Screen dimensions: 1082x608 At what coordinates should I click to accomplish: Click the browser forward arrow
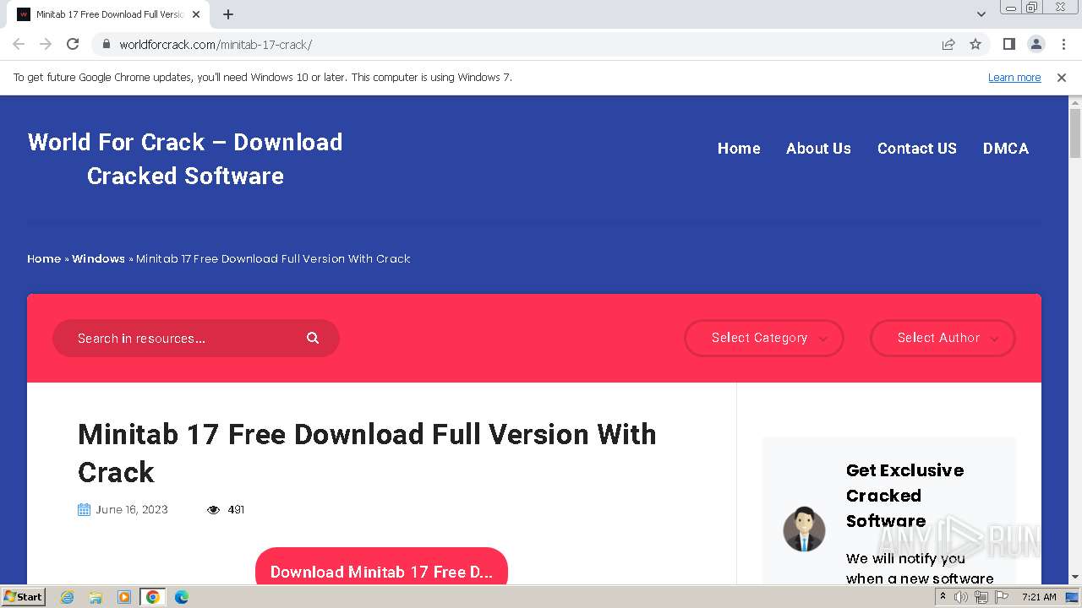click(x=46, y=44)
